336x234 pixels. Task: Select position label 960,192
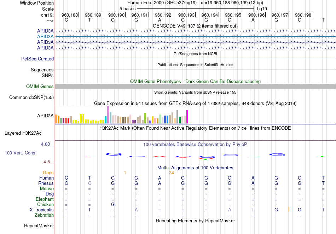point(163,15)
